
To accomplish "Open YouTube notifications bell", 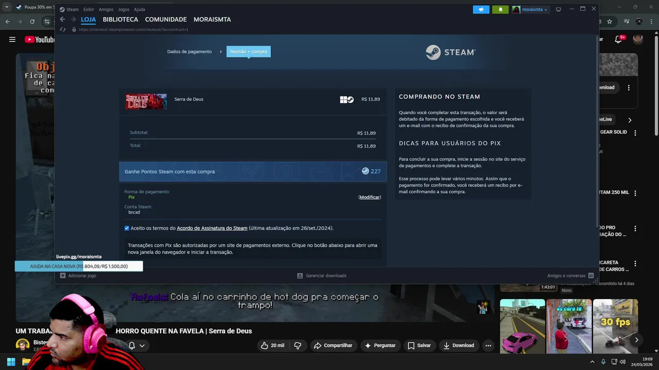I will tap(619, 40).
